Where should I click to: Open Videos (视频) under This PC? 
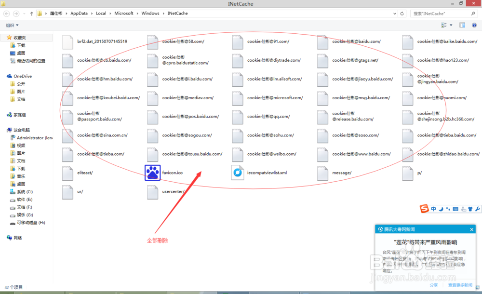coord(21,146)
